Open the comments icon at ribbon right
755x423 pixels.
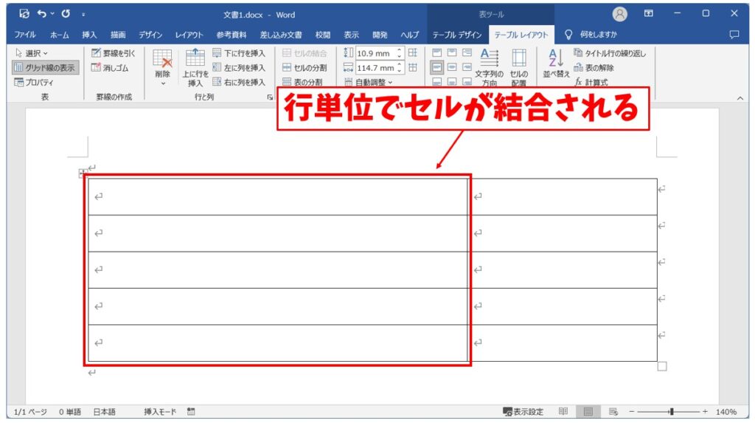(x=734, y=34)
